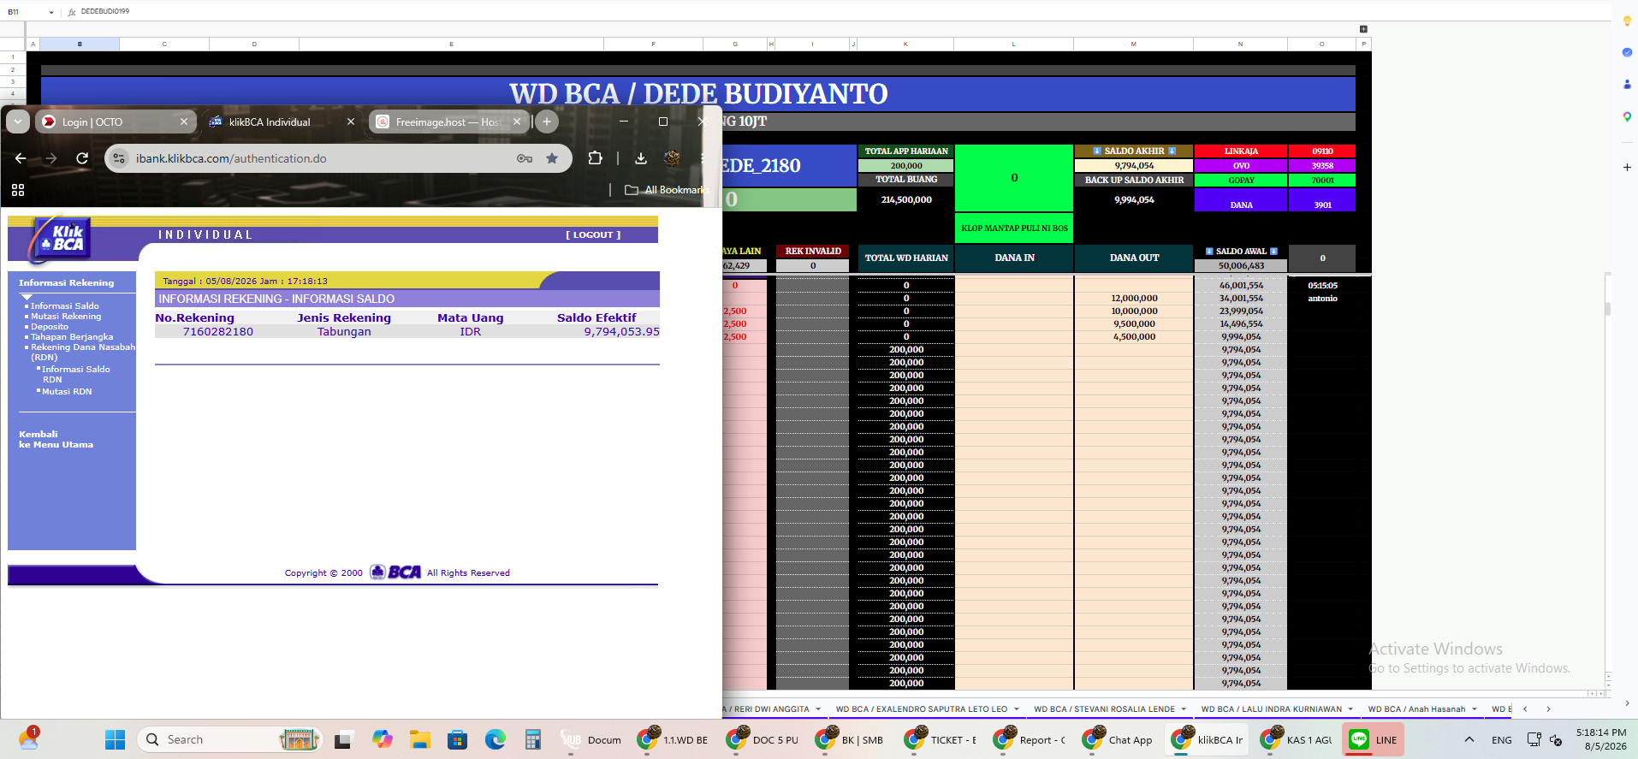Open Informasi Saldo RDN link

[76, 374]
